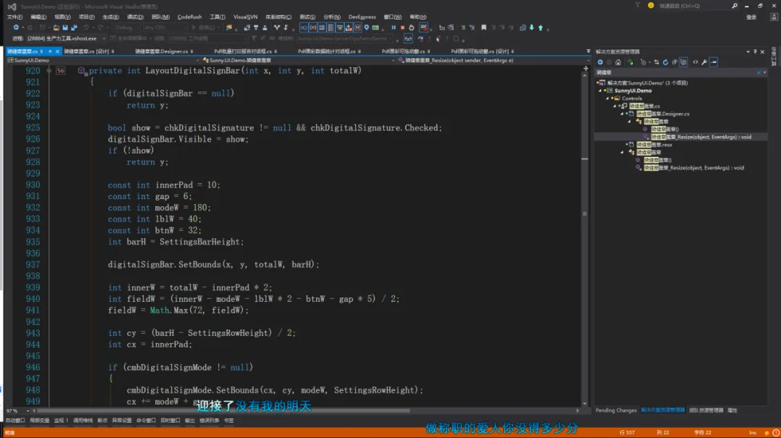Select the highlighted _Resize(object, EventArgs) tree item
This screenshot has width=781, height=438.
coord(701,137)
